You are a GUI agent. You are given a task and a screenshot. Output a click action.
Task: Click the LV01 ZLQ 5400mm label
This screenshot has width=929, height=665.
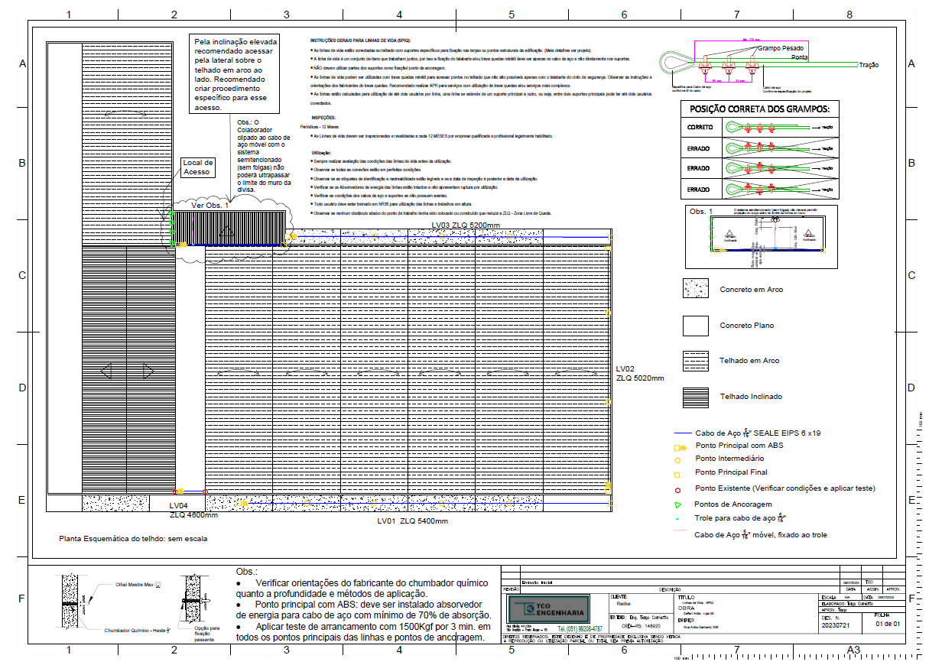point(413,521)
